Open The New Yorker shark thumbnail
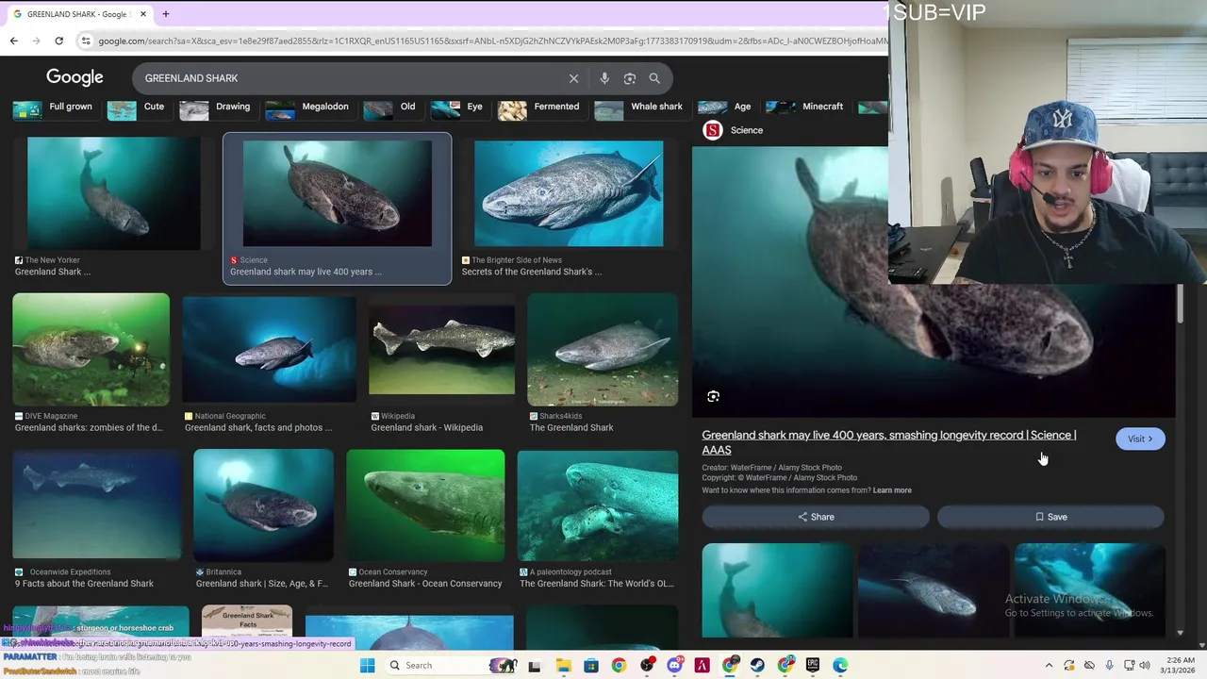 pos(113,193)
